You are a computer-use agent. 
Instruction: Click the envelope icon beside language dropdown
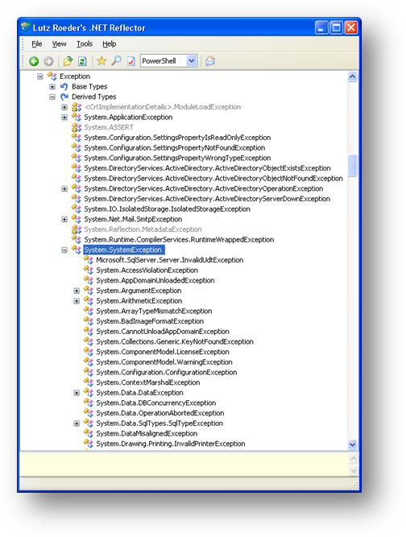coord(210,61)
